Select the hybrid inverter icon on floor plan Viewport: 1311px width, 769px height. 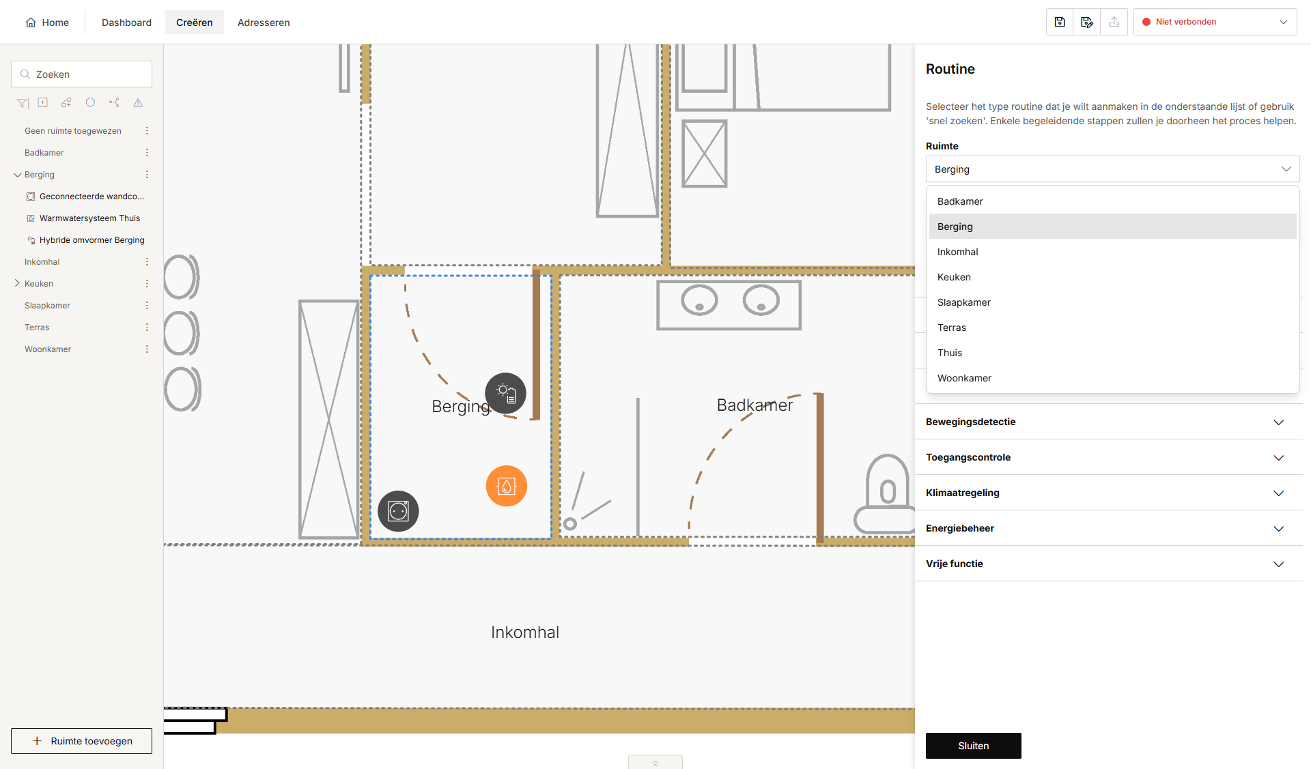click(506, 393)
